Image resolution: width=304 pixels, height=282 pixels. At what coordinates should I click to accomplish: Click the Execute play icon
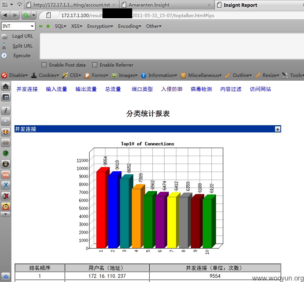click(x=4, y=56)
